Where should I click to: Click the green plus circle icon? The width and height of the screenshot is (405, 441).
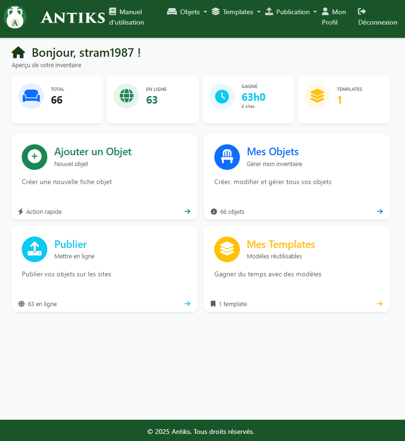35,157
